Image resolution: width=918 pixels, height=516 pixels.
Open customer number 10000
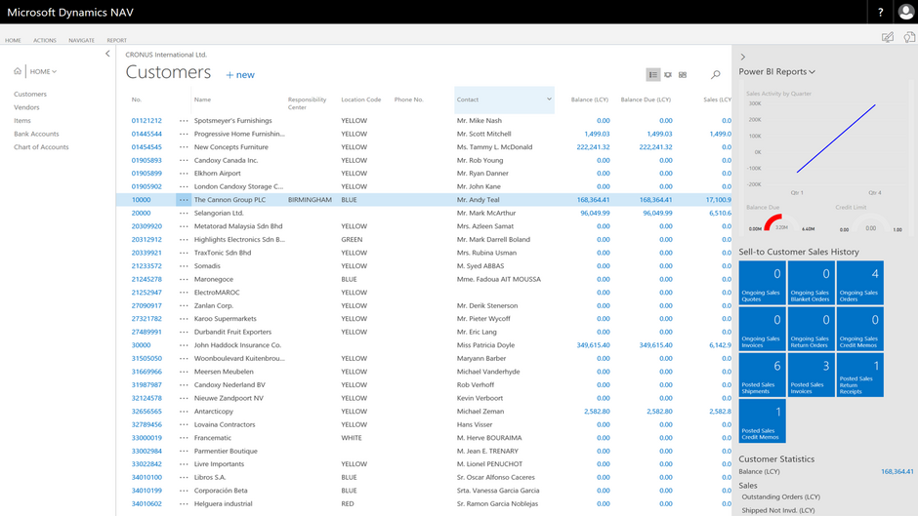pyautogui.click(x=141, y=200)
